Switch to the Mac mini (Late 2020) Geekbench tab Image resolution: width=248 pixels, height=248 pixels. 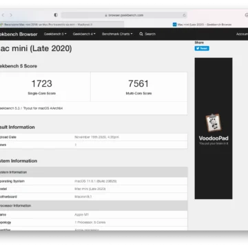point(202,24)
